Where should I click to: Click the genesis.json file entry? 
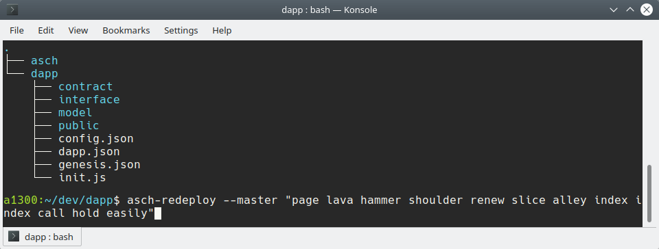[99, 165]
